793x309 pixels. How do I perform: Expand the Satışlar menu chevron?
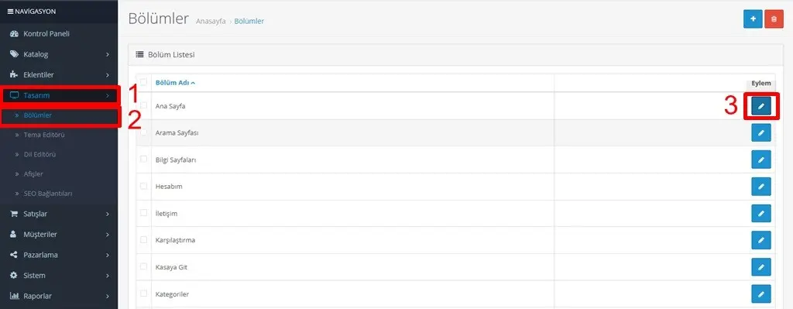[x=107, y=214]
